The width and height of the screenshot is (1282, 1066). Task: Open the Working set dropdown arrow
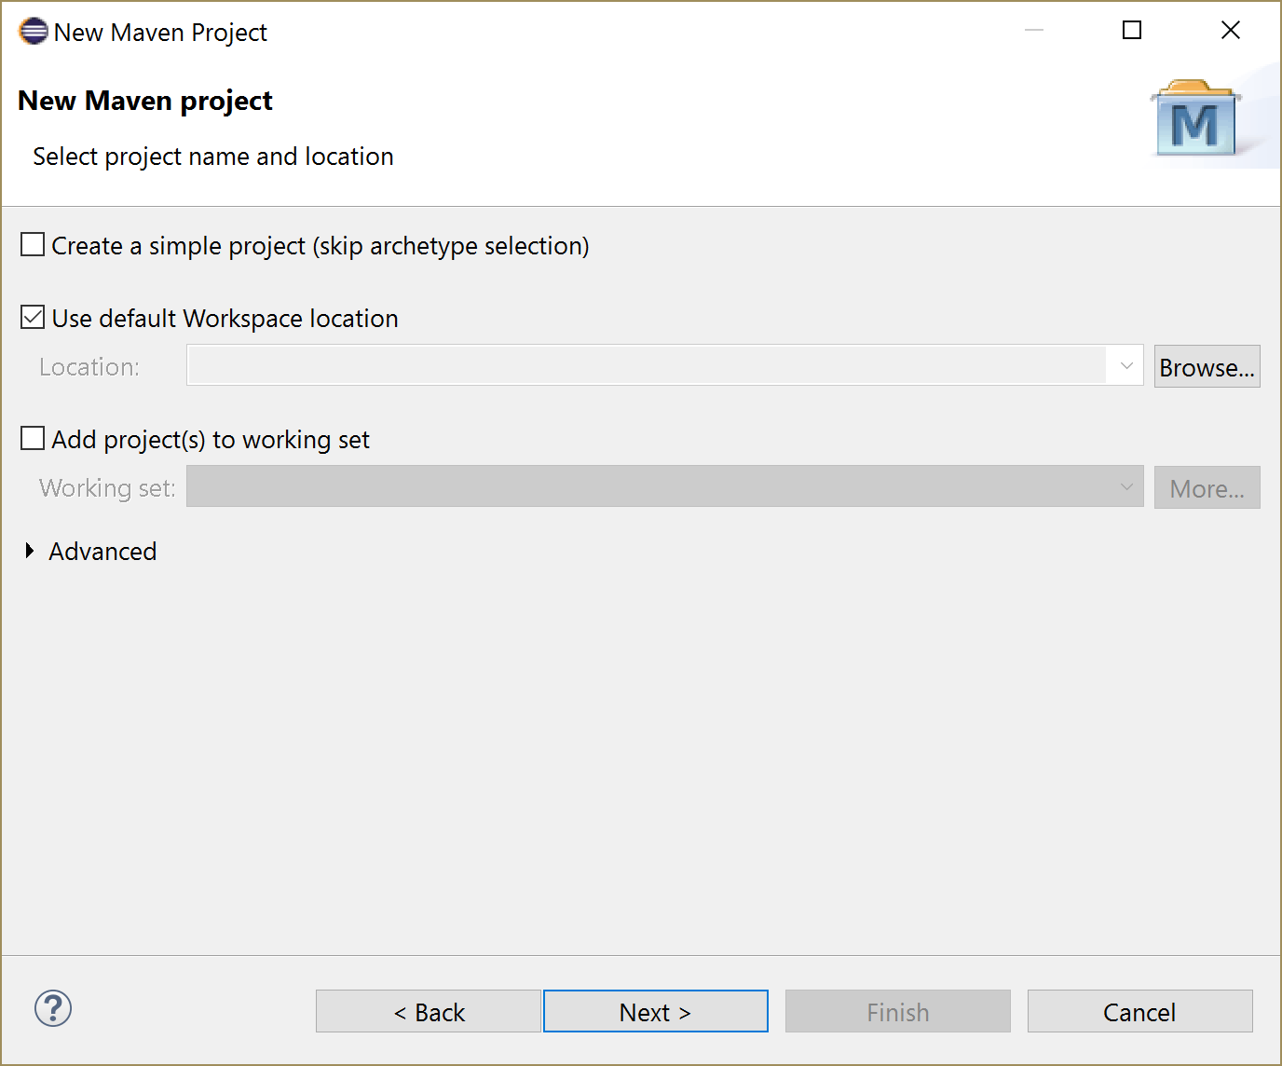[1126, 487]
